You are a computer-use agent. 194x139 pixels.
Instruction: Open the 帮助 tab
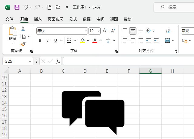(127, 19)
